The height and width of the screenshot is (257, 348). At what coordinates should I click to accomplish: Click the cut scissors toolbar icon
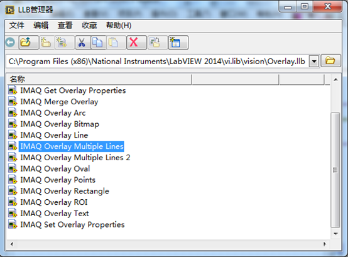[x=82, y=42]
